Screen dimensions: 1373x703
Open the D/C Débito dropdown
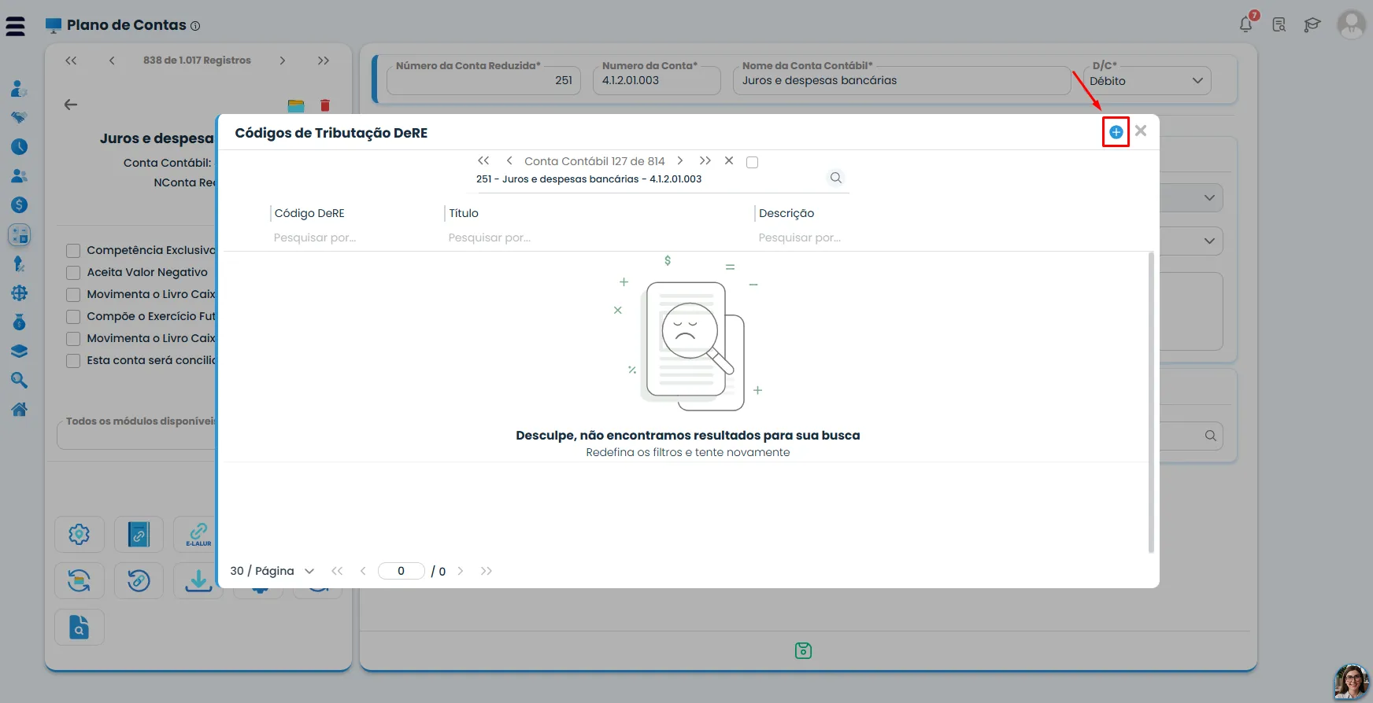click(1145, 81)
